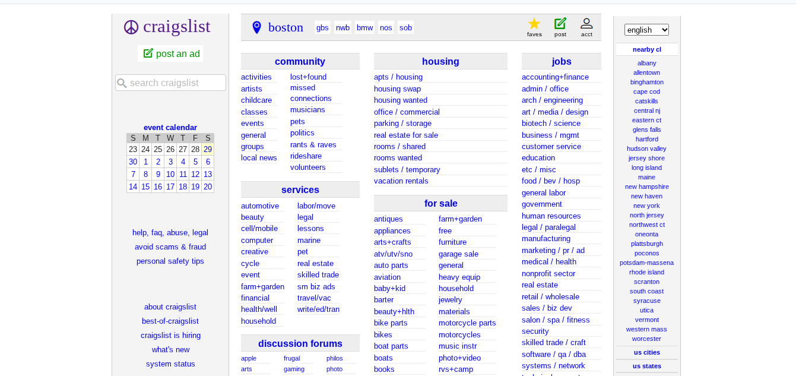The width and height of the screenshot is (796, 376).
Task: Open the skilled trade services link
Action: pos(318,275)
